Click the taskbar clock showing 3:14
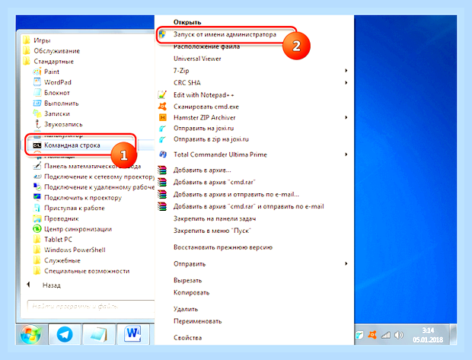This screenshot has width=472, height=360. tap(428, 335)
